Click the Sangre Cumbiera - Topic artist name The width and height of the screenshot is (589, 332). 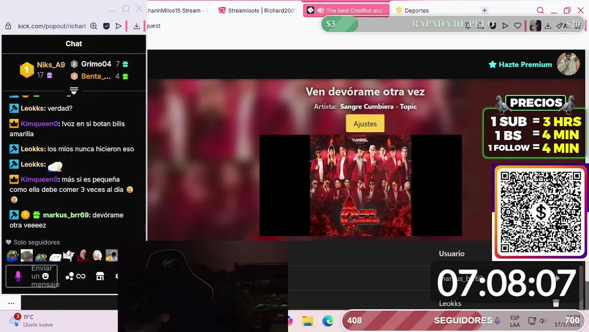coord(378,107)
